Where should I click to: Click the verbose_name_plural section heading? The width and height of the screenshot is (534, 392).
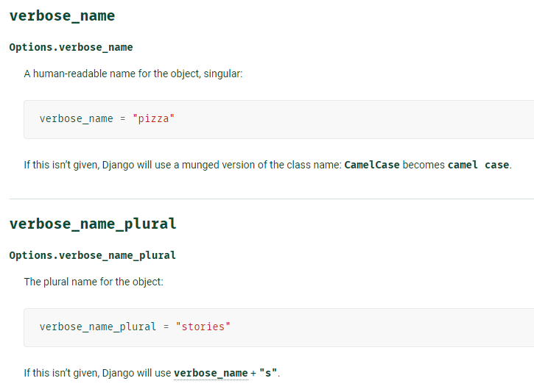coord(93,224)
